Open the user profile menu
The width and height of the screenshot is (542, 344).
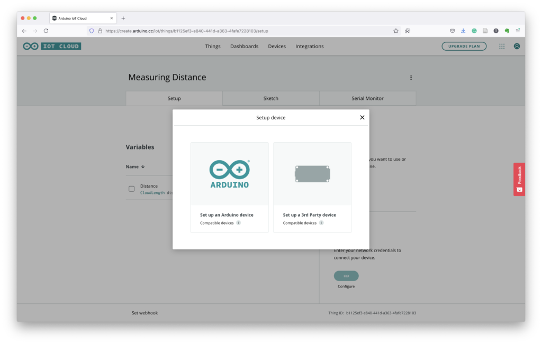pos(517,46)
